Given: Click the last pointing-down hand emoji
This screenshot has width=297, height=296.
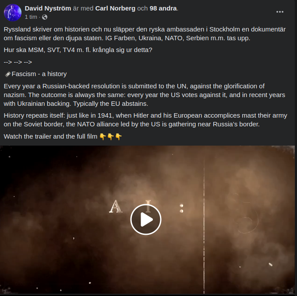Looking at the screenshot, I should tap(119, 136).
